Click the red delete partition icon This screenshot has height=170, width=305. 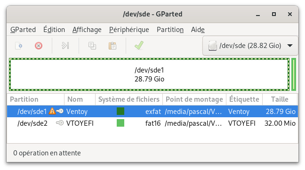[x=39, y=46]
